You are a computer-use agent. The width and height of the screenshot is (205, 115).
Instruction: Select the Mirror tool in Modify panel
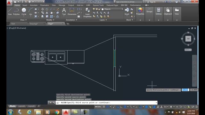(x=47, y=13)
